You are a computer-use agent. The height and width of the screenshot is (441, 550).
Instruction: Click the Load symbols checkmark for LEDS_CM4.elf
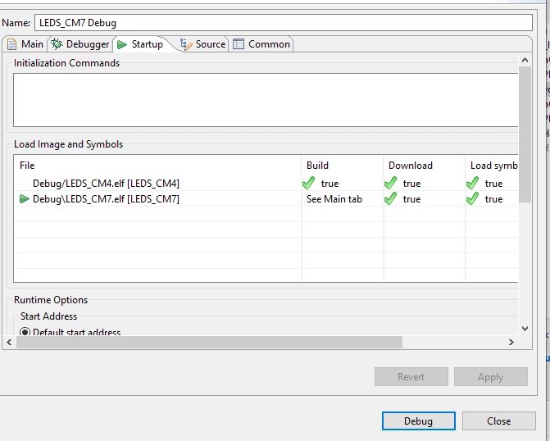pyautogui.click(x=472, y=183)
